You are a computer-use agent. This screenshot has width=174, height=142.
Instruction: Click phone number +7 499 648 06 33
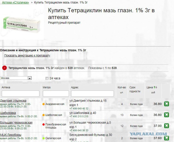pyautogui.click(x=79, y=130)
